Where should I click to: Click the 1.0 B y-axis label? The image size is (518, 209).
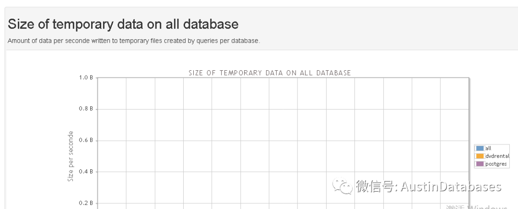[86, 77]
